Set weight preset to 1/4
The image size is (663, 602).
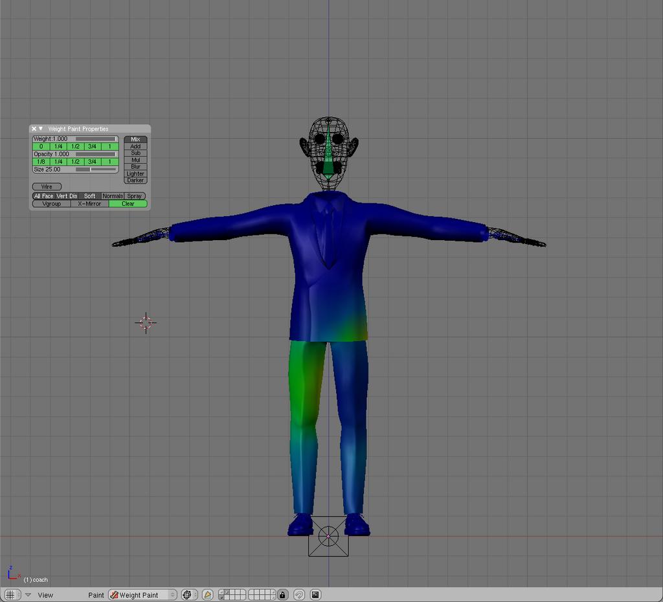coord(58,146)
